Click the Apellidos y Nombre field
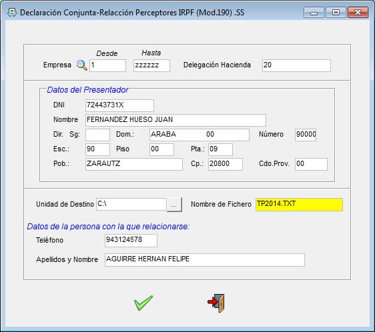 (204, 259)
